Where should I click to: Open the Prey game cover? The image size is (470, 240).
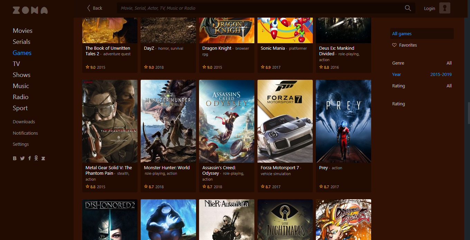click(344, 121)
